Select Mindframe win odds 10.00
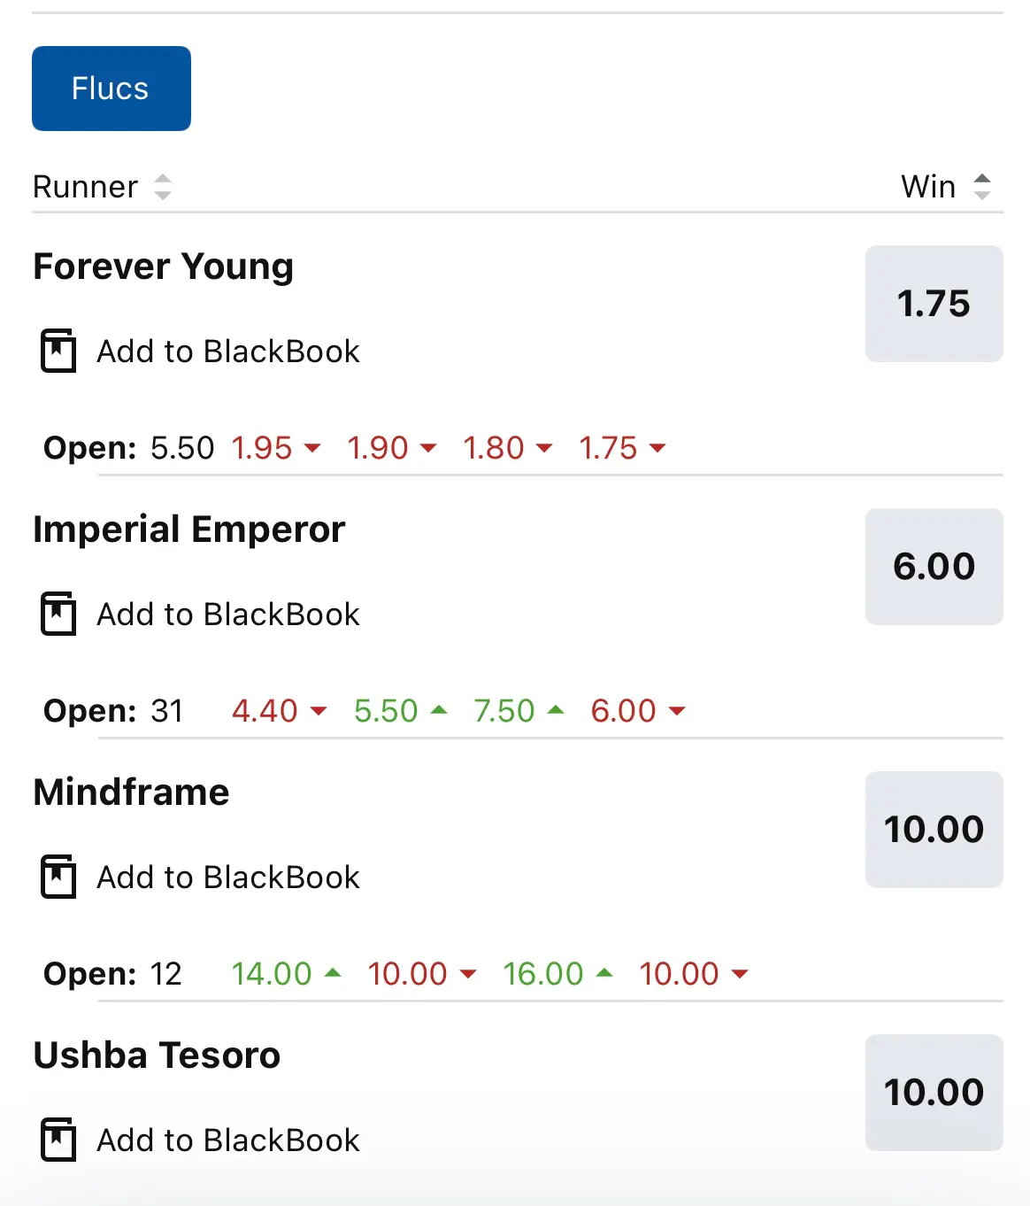Viewport: 1030px width, 1206px height. (x=934, y=830)
